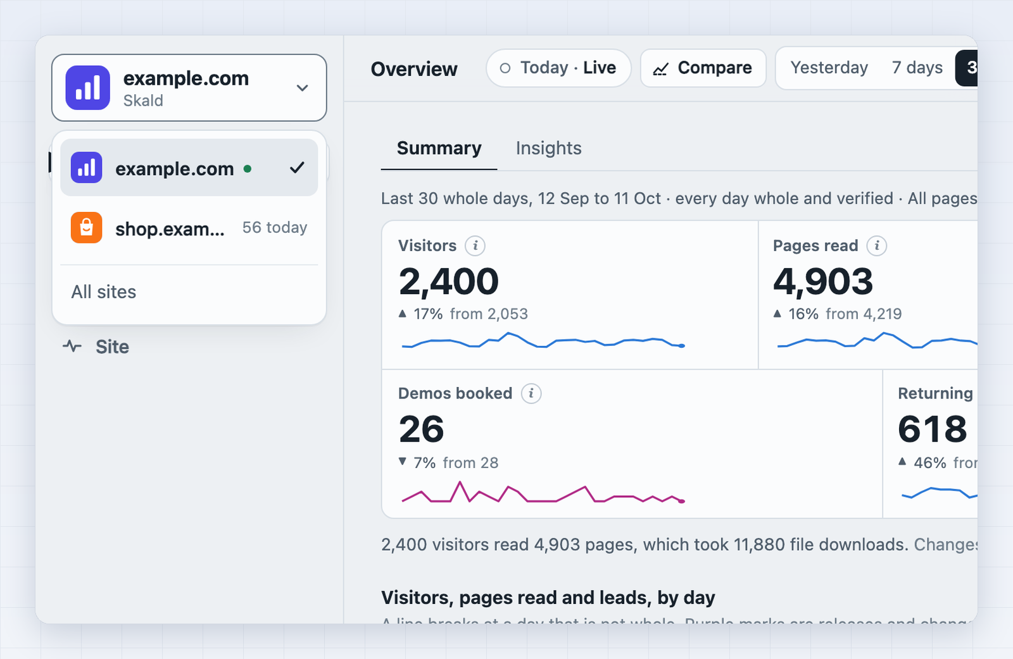The height and width of the screenshot is (659, 1013).
Task: Switch to the Insights tab
Action: (548, 148)
